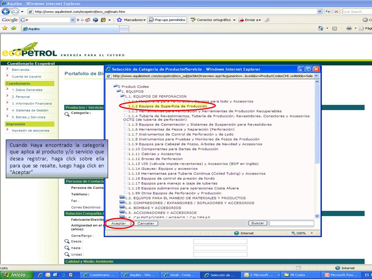Screen dimensions: 372x279
Task: Open 3. Información Financiera section
Action: [31, 103]
